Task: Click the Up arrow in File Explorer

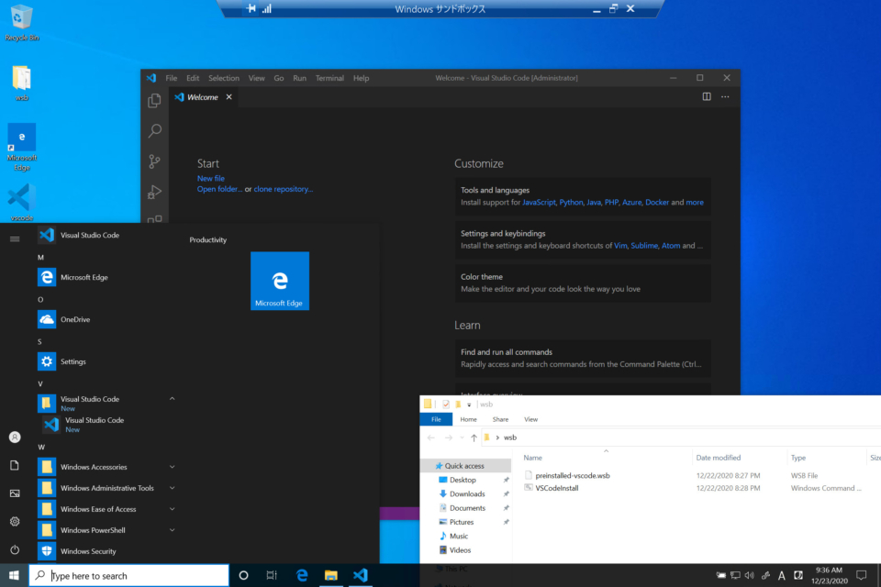Action: pyautogui.click(x=474, y=437)
